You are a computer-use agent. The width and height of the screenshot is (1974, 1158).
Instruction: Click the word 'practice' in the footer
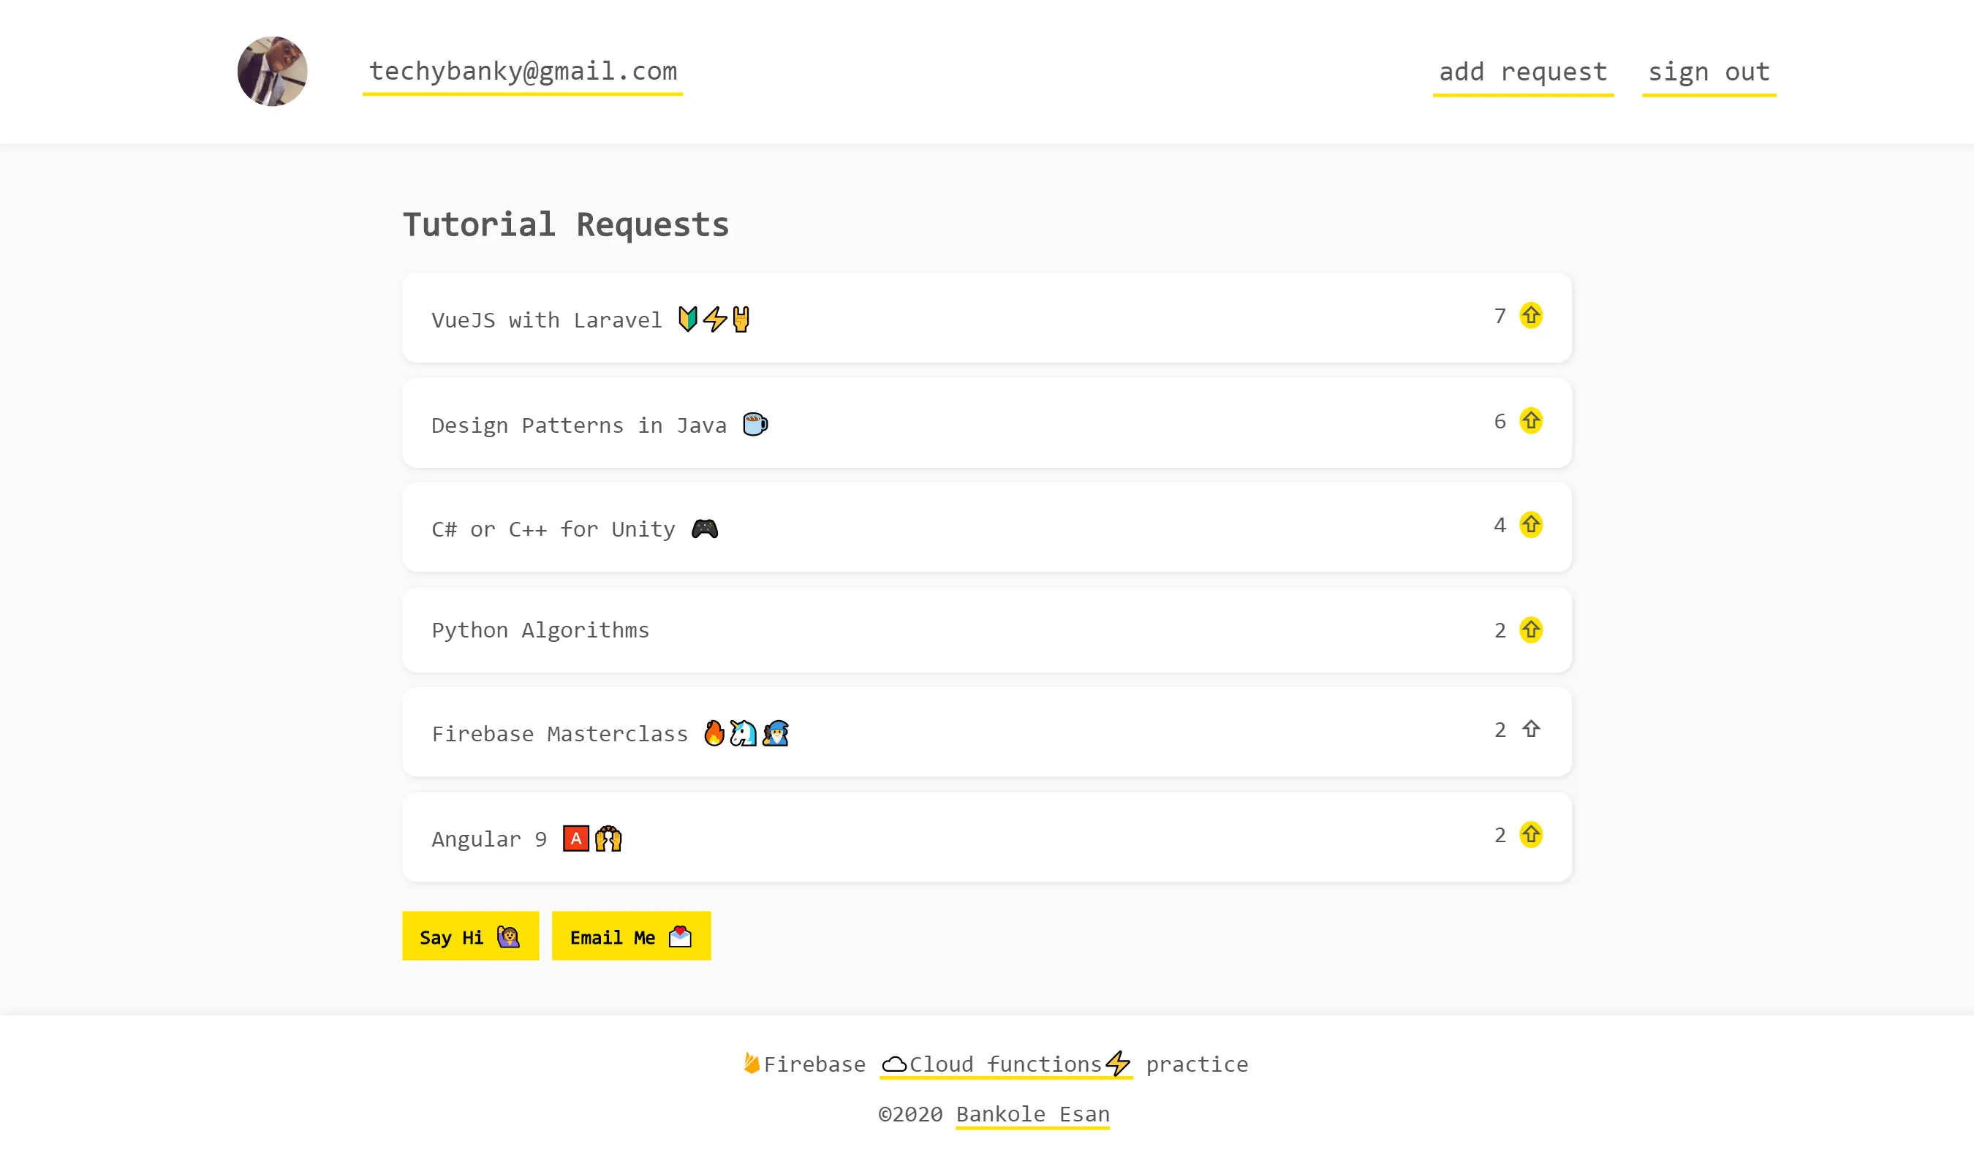pyautogui.click(x=1197, y=1064)
